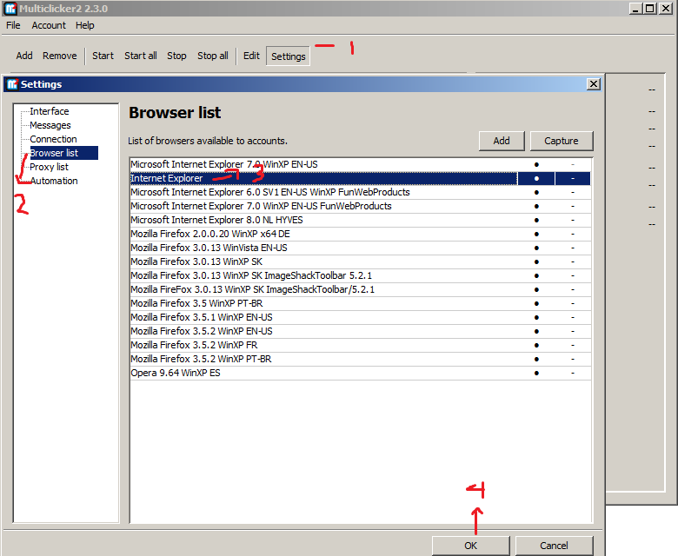Click the dash cell of Firefox 3.5.2 FR row
The width and height of the screenshot is (678, 556).
coord(573,346)
